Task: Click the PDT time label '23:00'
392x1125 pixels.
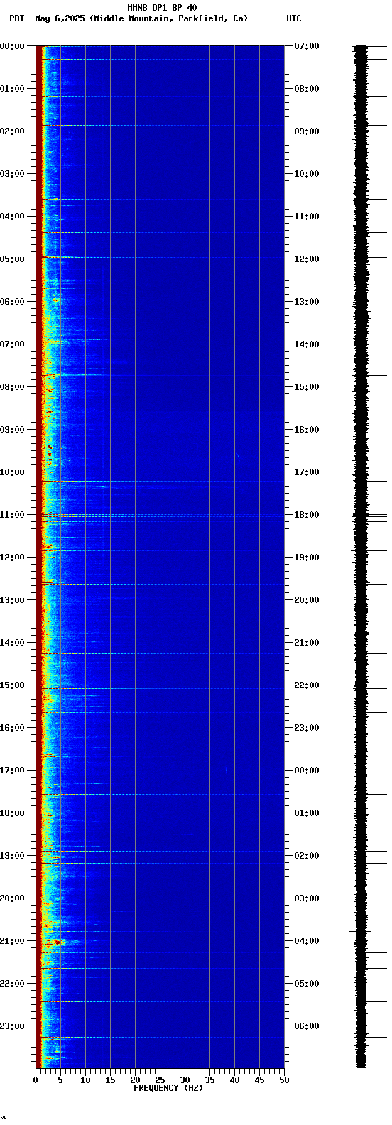Action: [x=12, y=1026]
